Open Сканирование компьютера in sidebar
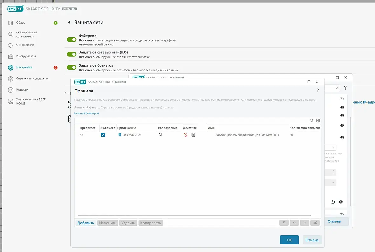375x252 pixels. [27, 34]
